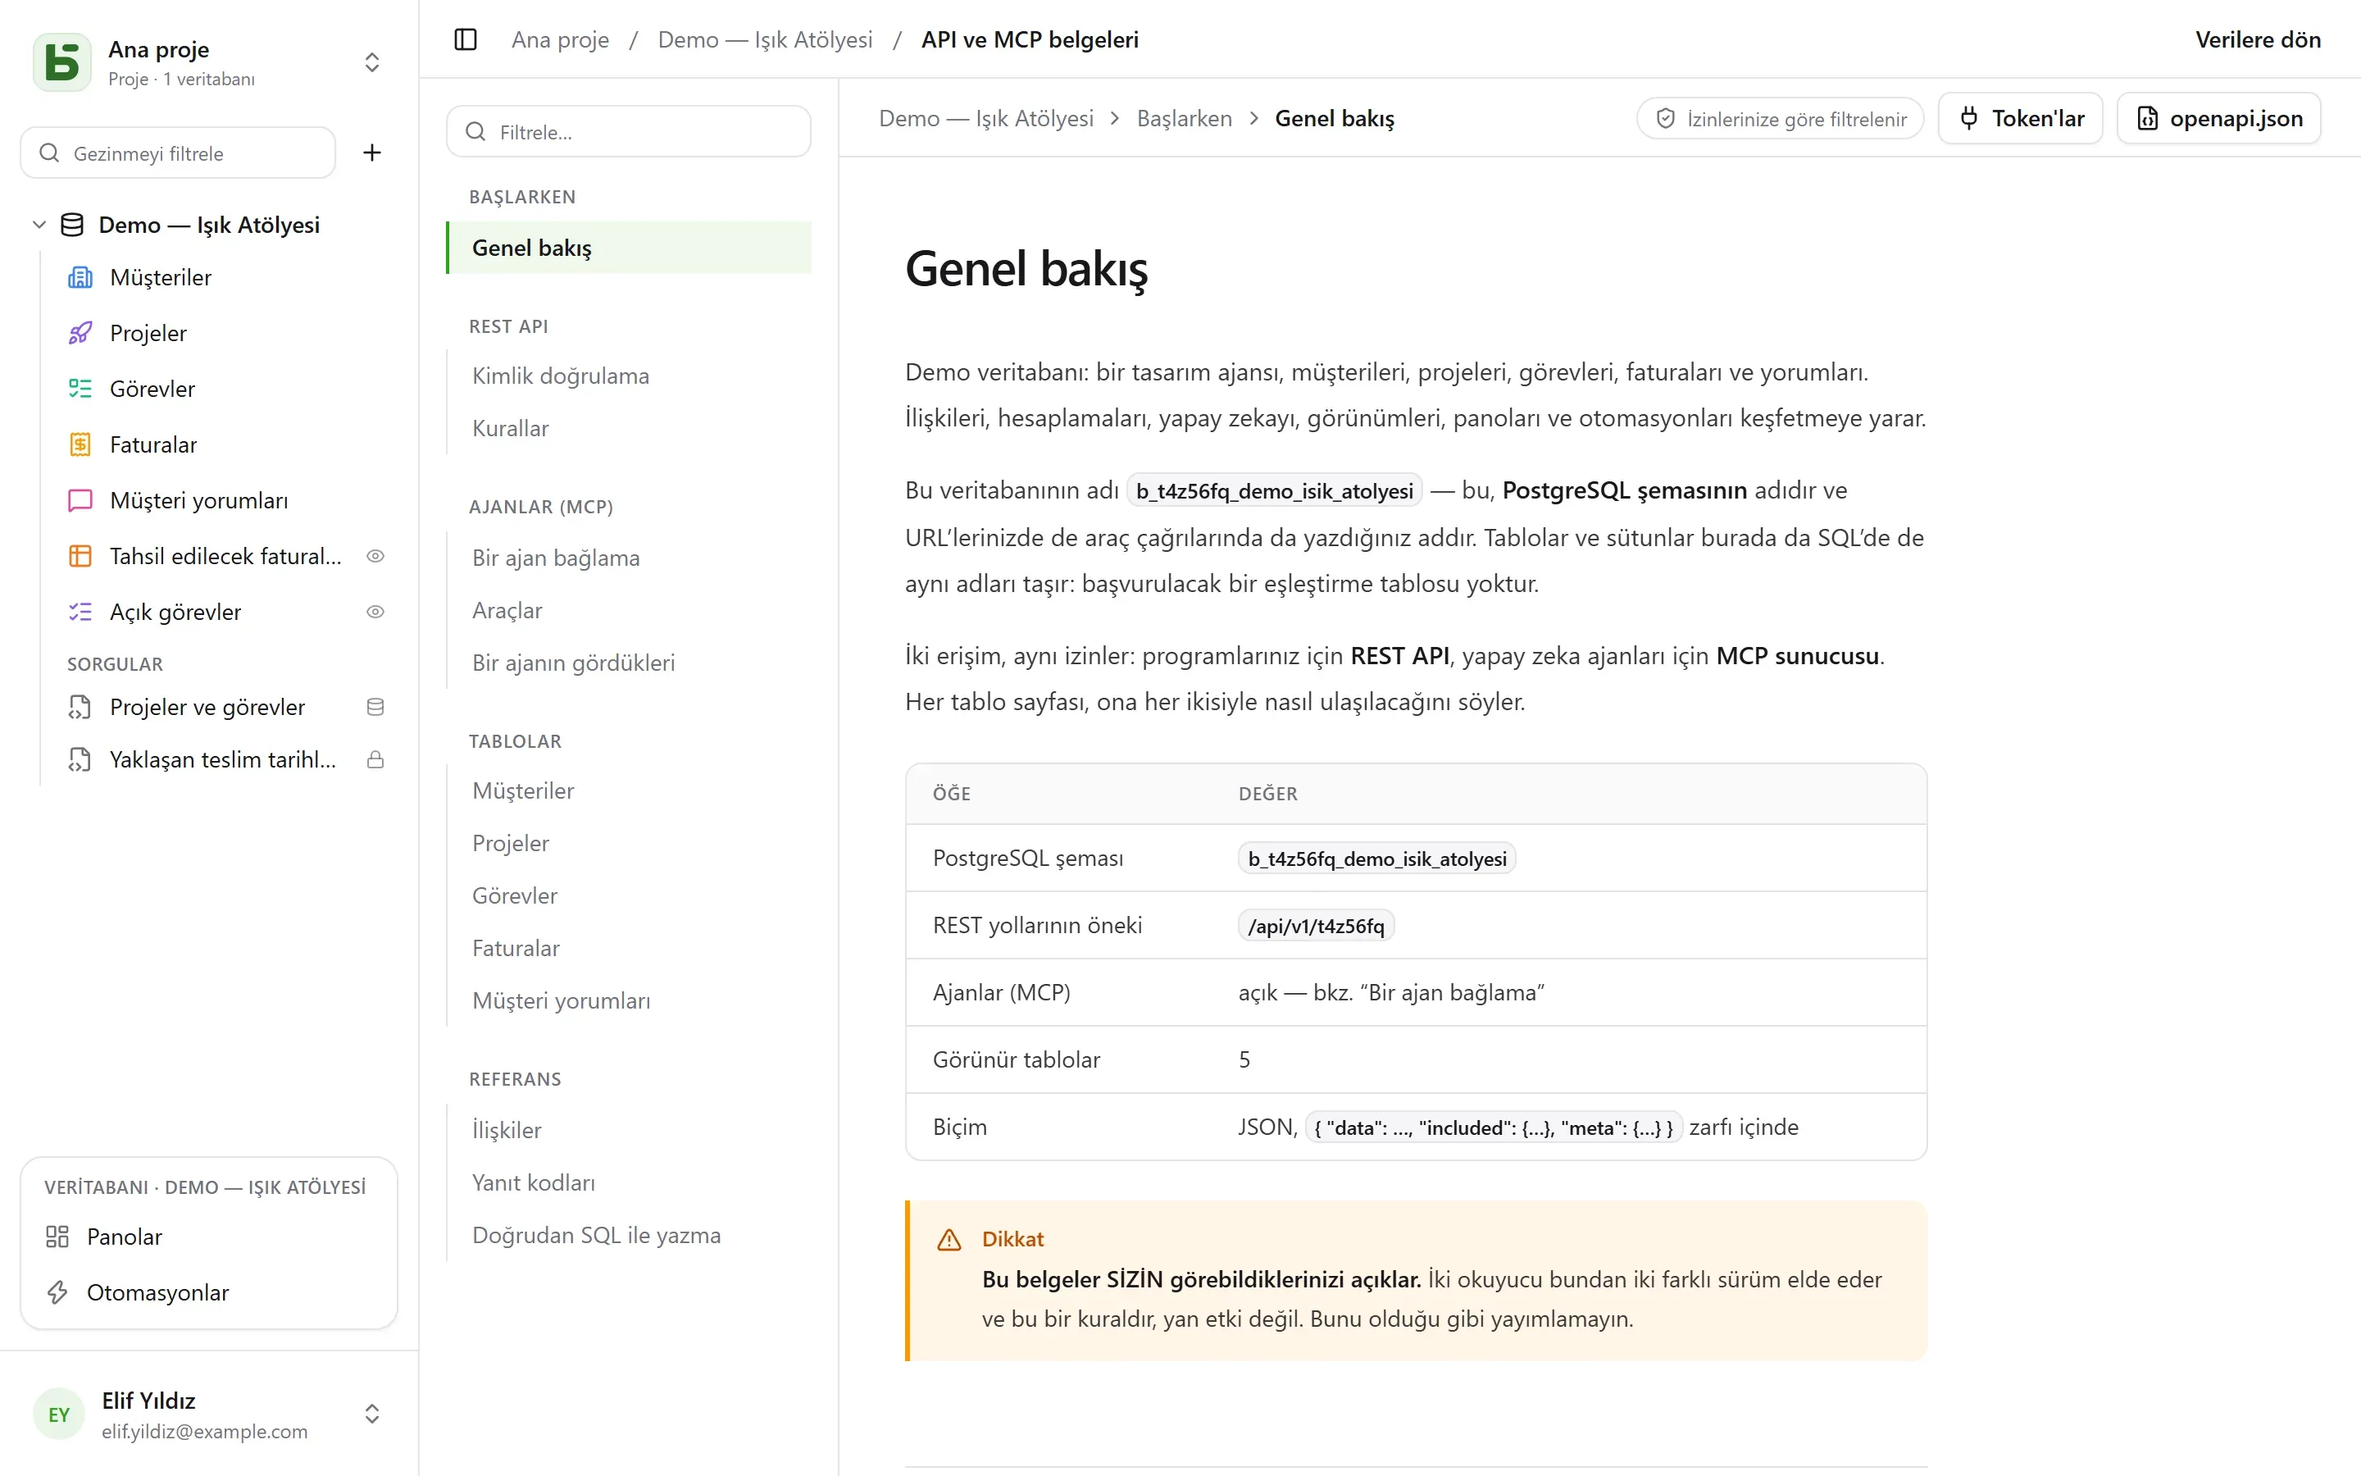Click the Görevler list icon
Viewport: 2361px width, 1476px height.
(x=80, y=389)
